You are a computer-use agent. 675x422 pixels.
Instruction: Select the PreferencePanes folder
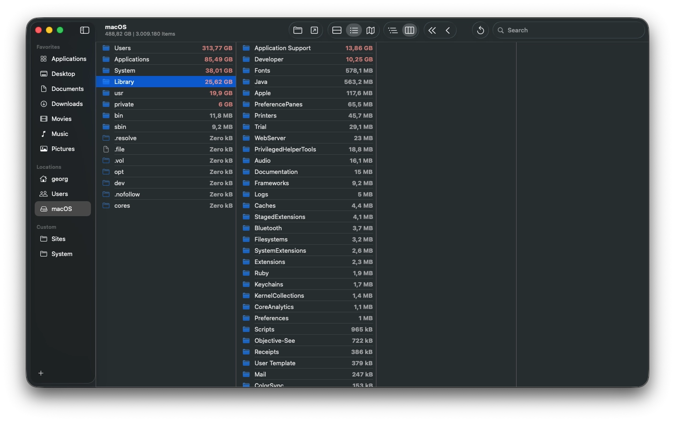[x=306, y=104]
